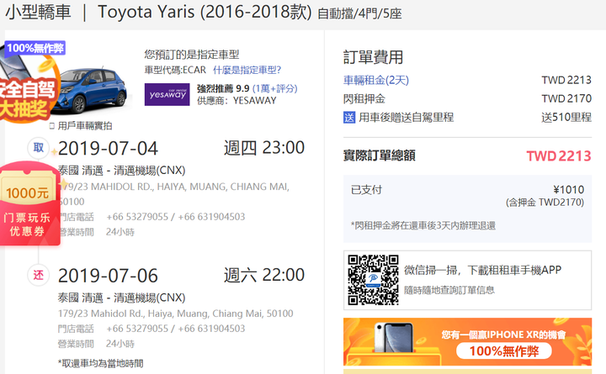
Task: Select return time 週六 22:00
Action: point(264,275)
